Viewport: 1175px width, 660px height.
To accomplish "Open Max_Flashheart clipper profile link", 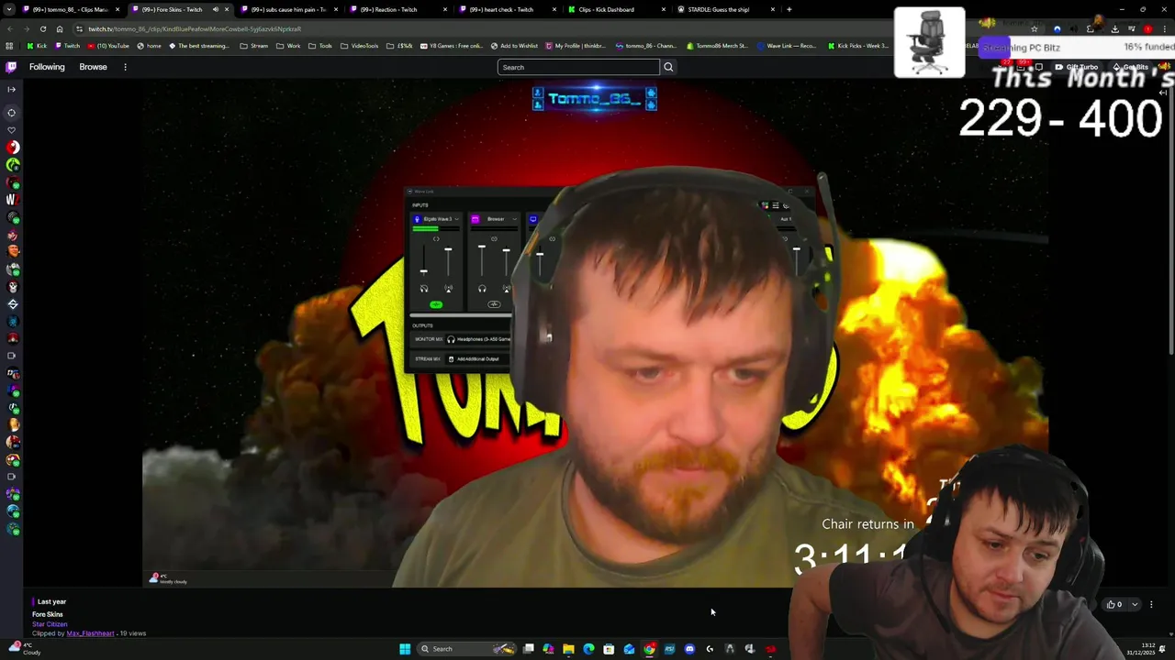I will tap(90, 633).
